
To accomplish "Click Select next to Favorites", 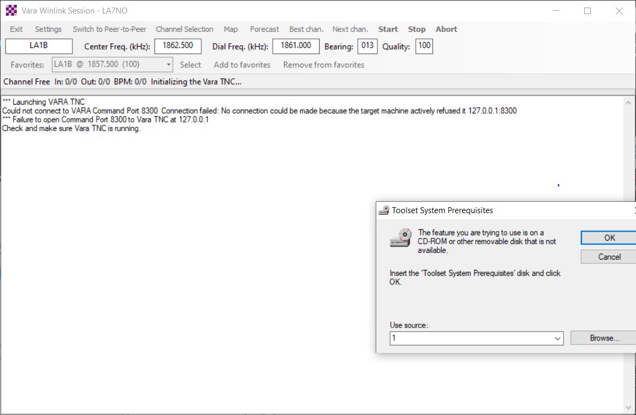I will pos(190,65).
